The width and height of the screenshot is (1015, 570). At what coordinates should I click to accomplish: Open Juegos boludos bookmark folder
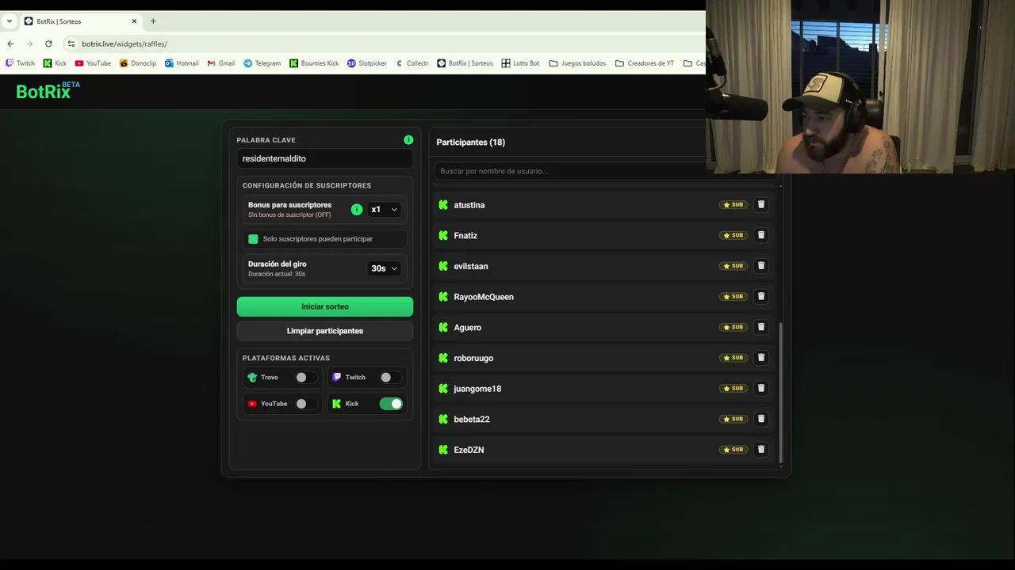point(577,63)
